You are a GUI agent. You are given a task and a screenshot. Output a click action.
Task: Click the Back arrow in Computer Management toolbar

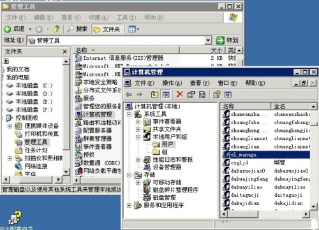[129, 94]
